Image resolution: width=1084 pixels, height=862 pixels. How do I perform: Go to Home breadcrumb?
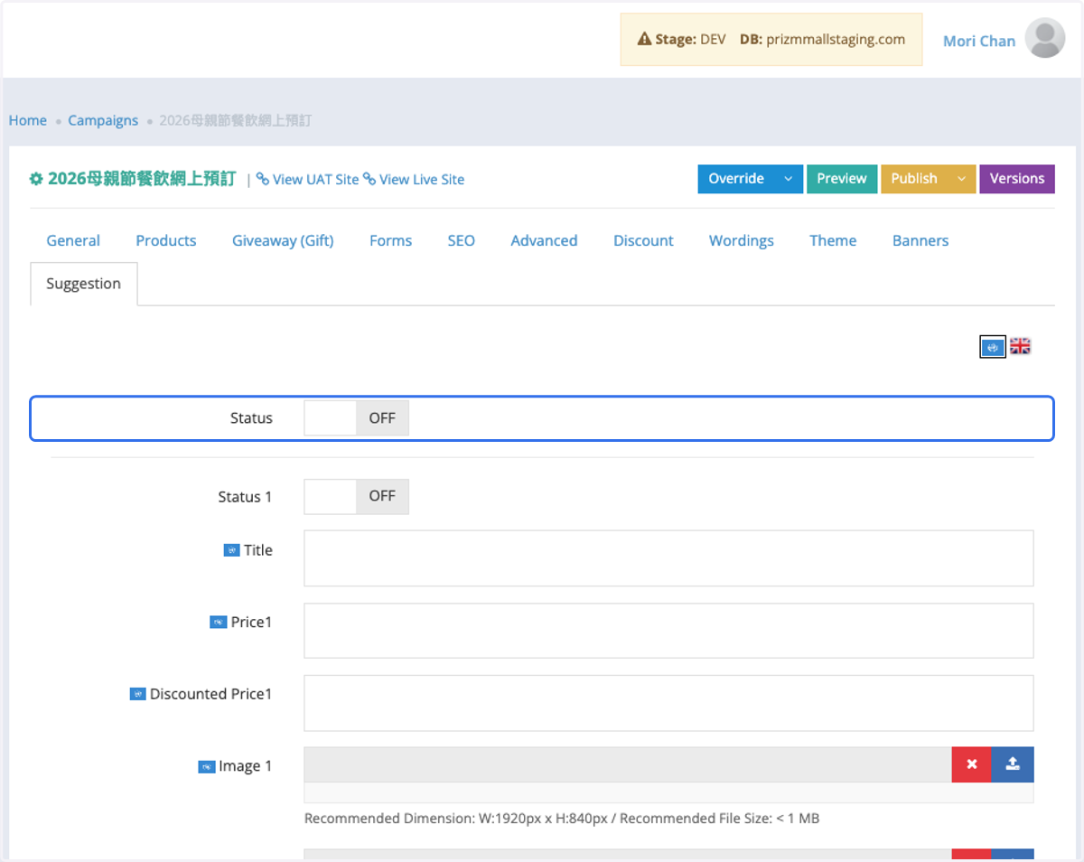click(x=28, y=120)
